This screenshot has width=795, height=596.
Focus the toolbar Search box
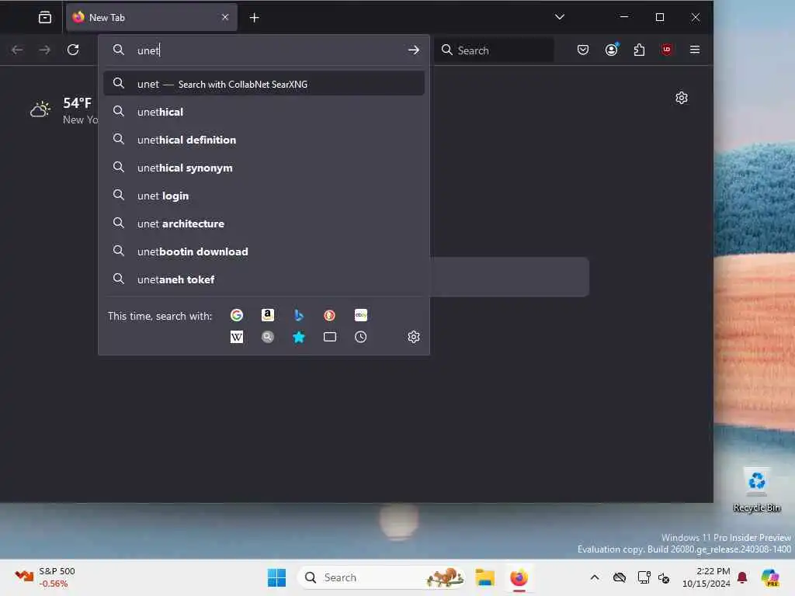pos(493,50)
